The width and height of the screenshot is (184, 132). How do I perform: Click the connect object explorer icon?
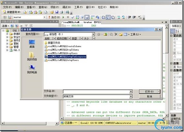(x=12, y=26)
